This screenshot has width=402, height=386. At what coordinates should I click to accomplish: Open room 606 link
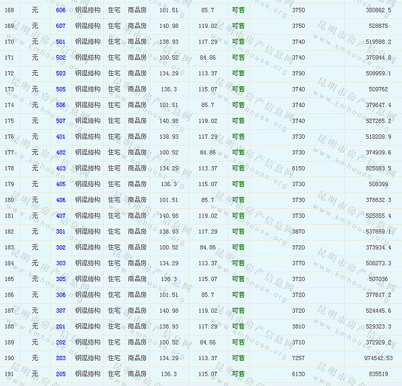(60, 10)
